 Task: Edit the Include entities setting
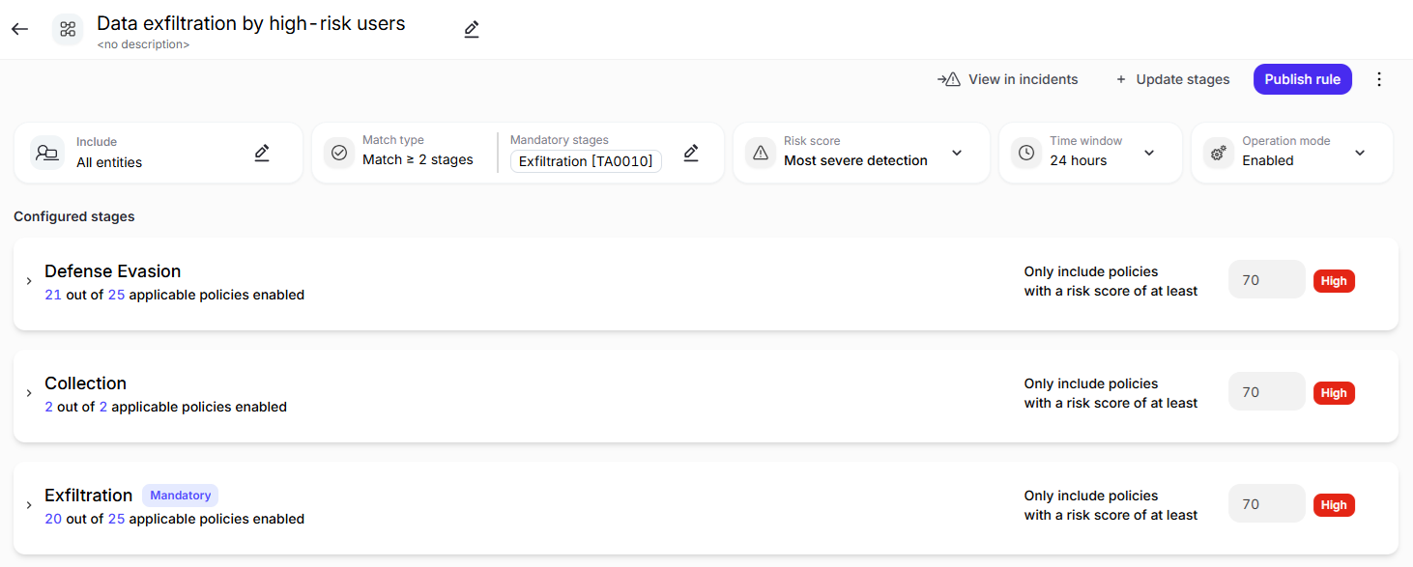pos(262,153)
